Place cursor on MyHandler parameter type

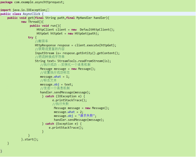tap(84, 18)
